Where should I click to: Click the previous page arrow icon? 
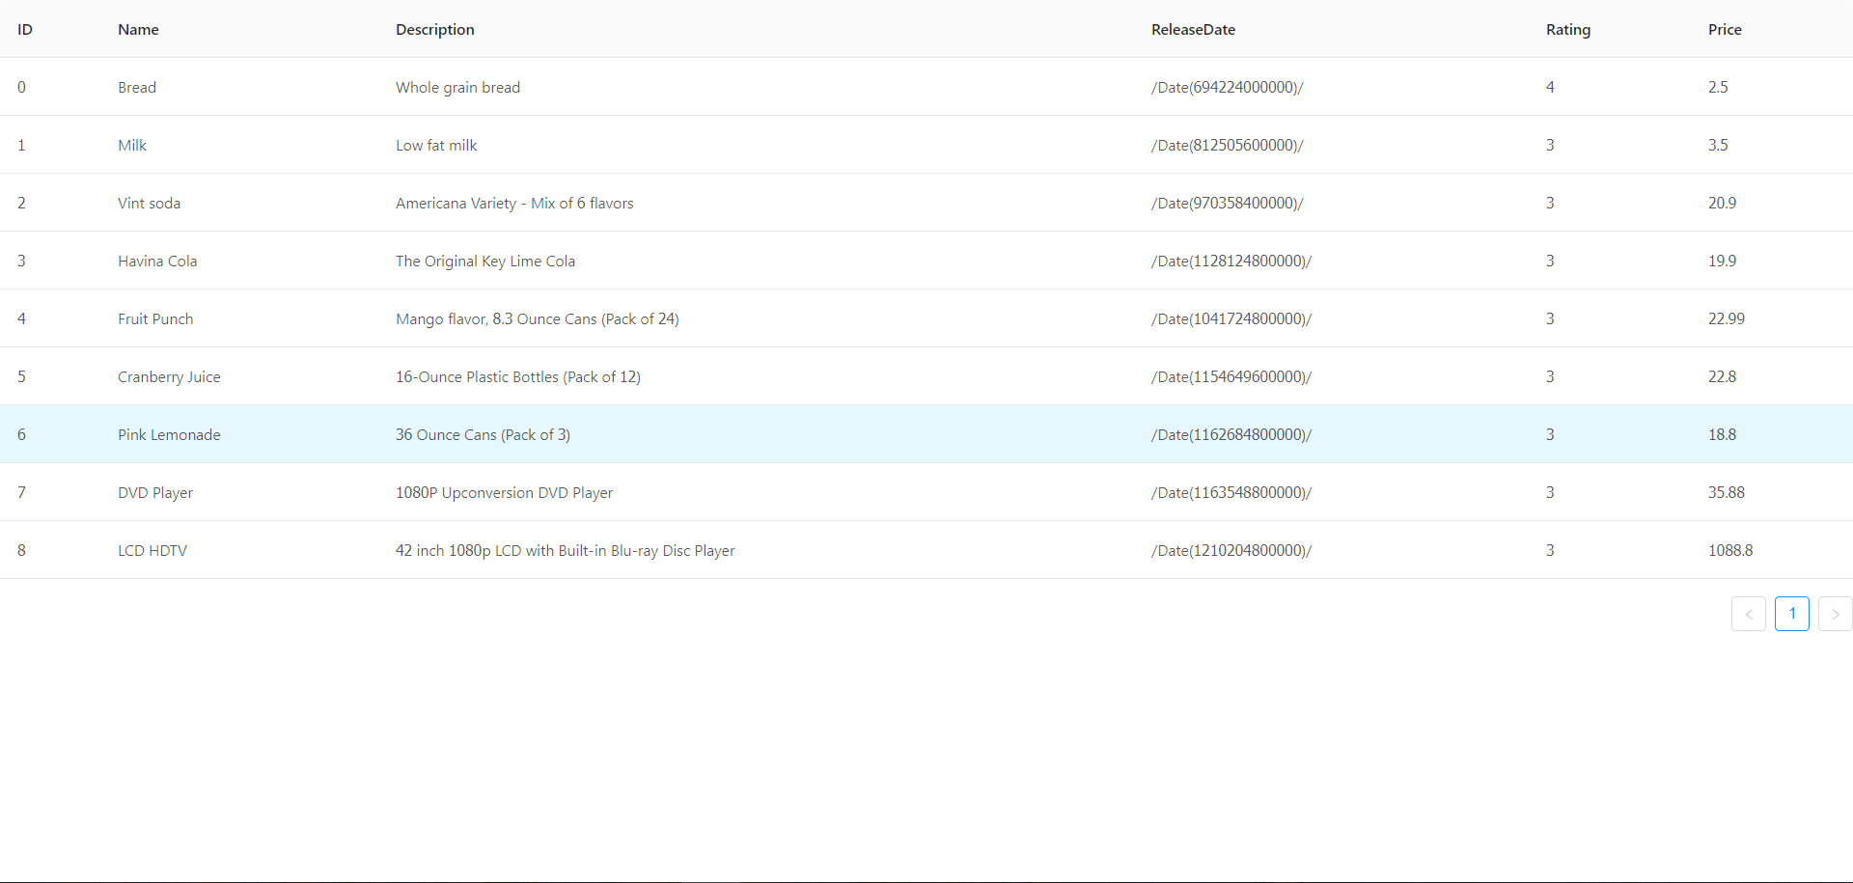coord(1748,614)
